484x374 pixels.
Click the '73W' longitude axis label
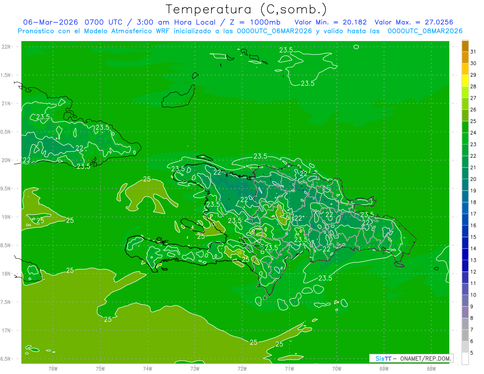[195, 369]
